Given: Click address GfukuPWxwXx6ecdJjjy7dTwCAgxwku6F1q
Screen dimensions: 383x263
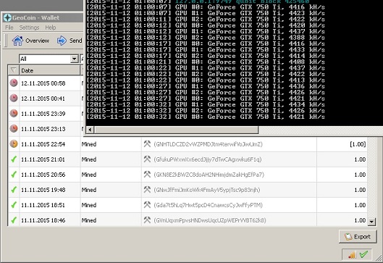Looking at the screenshot, I should tap(208, 159).
